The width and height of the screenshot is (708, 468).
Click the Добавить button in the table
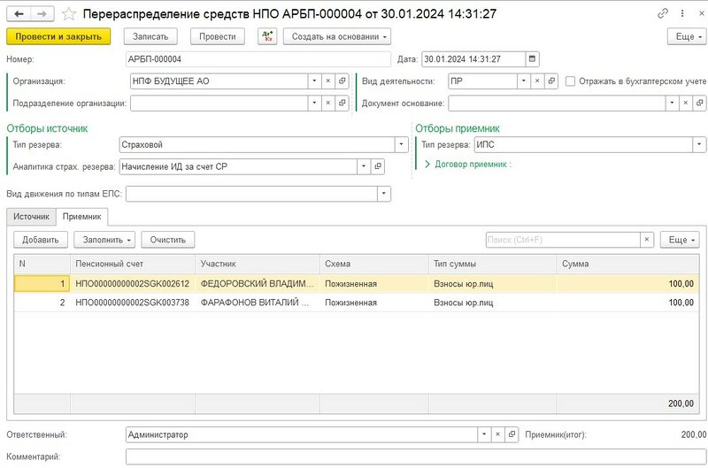point(40,240)
